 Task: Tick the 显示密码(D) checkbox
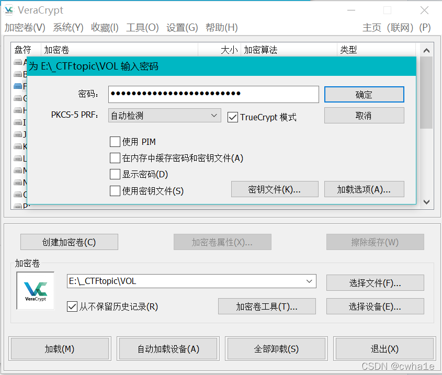pyautogui.click(x=115, y=174)
